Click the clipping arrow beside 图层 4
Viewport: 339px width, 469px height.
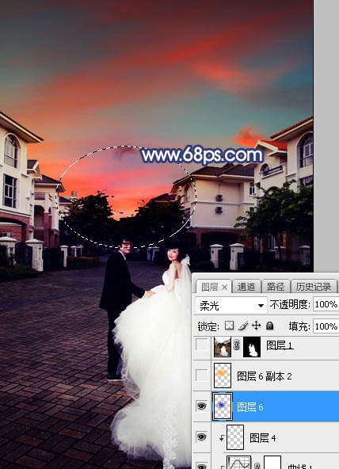pyautogui.click(x=222, y=437)
